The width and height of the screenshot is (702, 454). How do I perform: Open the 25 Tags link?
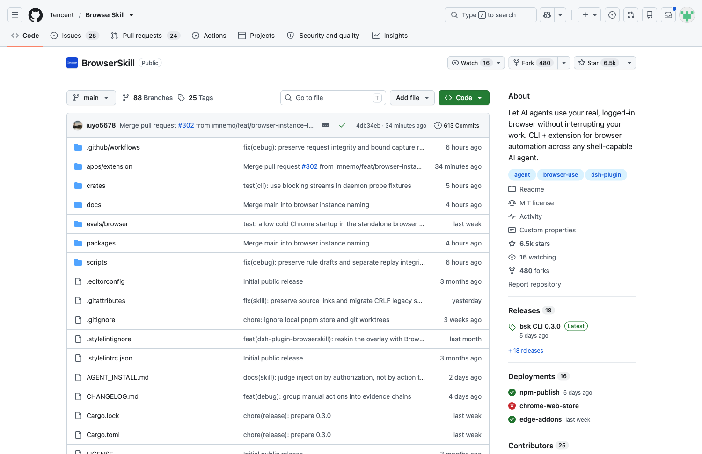pos(196,98)
